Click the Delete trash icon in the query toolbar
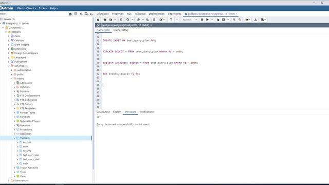The height and width of the screenshot is (185, 329). [x=154, y=20]
